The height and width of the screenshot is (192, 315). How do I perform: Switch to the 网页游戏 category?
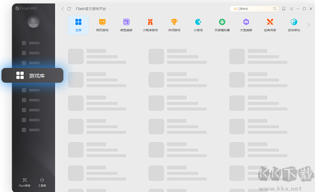click(102, 25)
